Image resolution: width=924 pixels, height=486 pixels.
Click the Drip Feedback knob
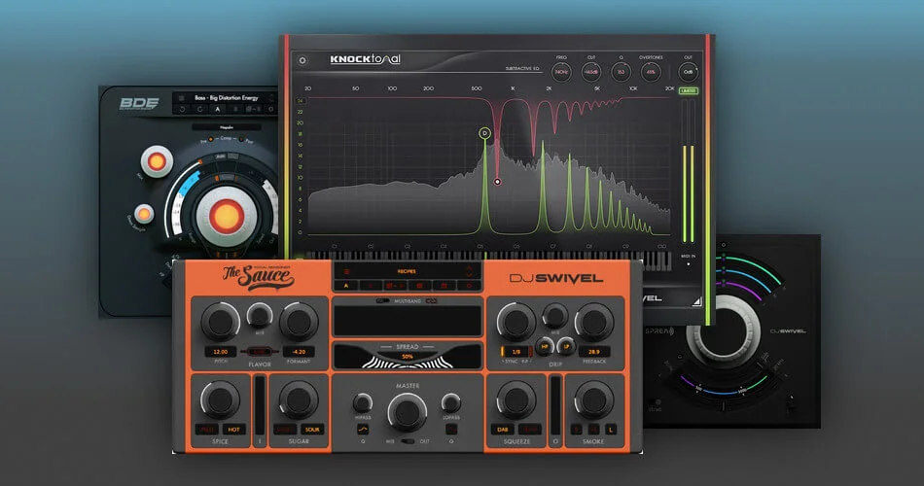594,323
